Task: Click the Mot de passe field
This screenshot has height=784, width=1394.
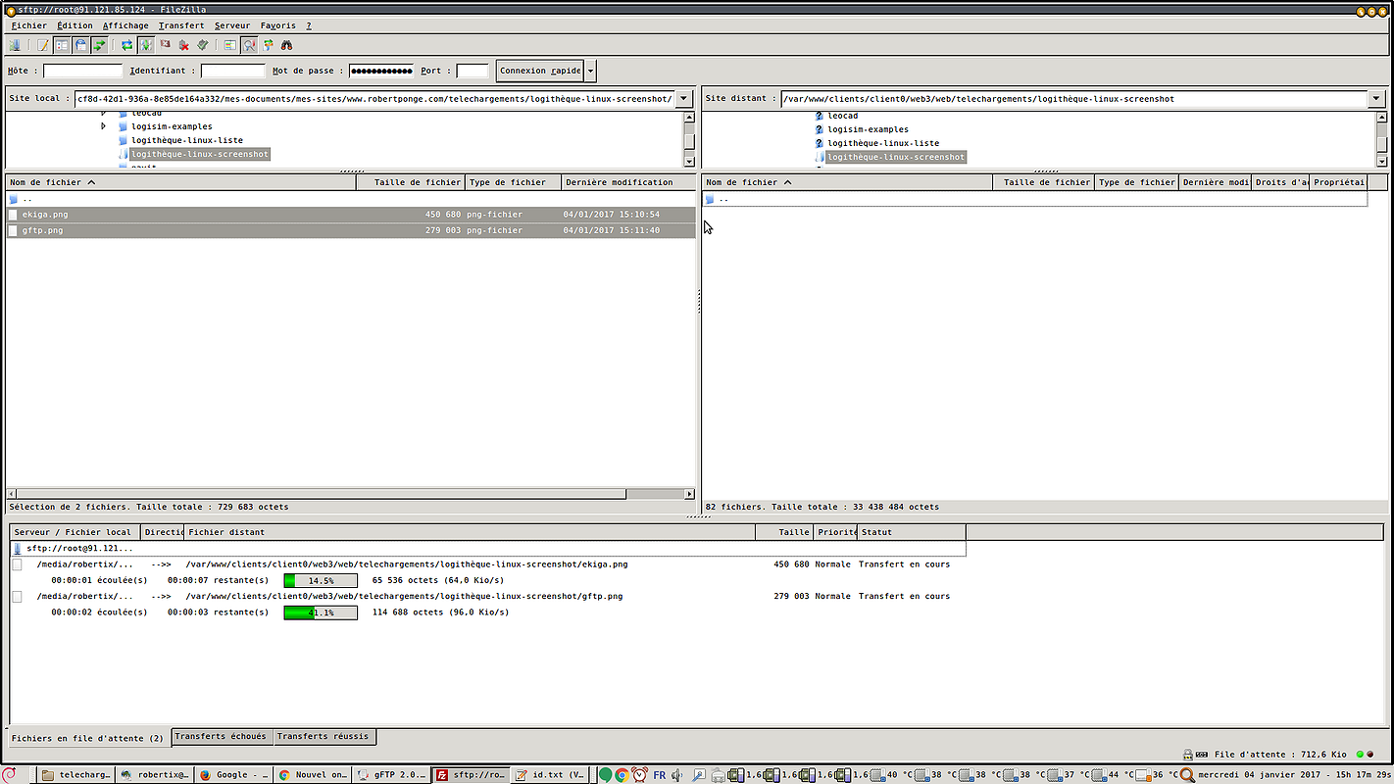Action: (x=381, y=71)
